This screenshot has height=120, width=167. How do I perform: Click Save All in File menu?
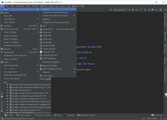point(20,49)
